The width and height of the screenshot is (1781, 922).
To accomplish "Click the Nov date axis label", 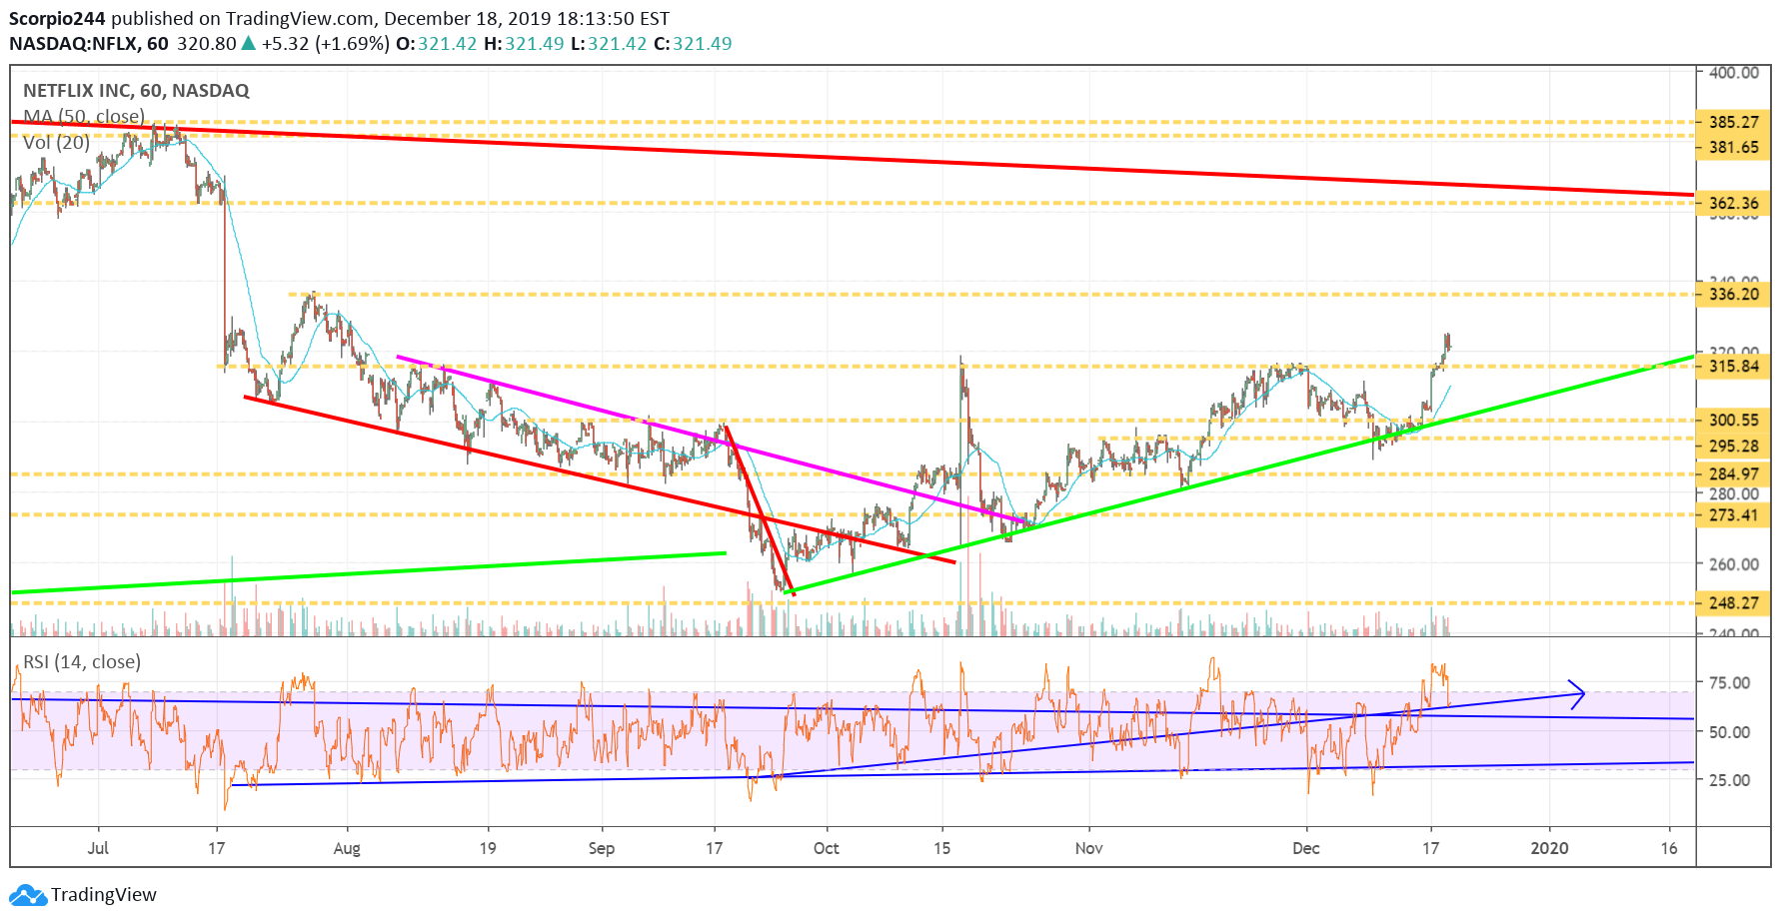I will (x=1089, y=848).
